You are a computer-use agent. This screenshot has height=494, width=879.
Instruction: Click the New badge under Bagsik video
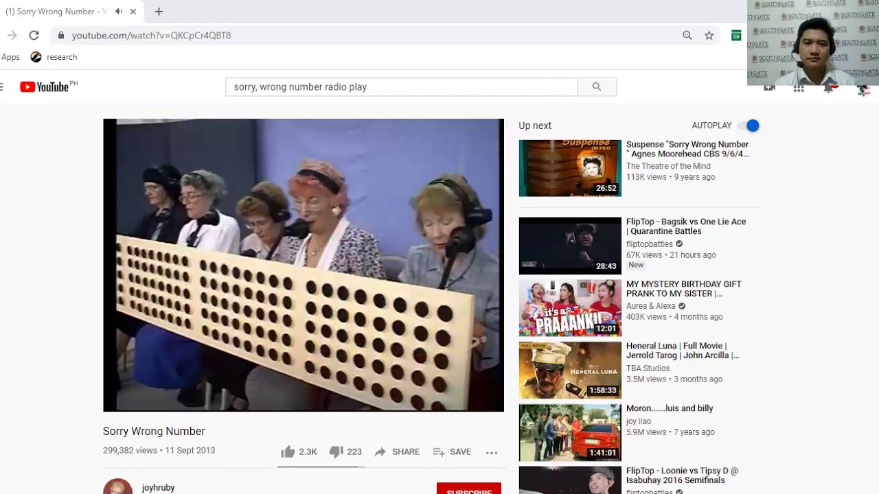(636, 265)
